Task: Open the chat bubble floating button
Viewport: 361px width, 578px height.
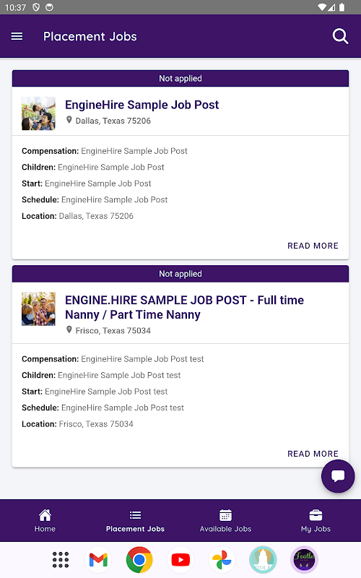Action: pyautogui.click(x=338, y=476)
